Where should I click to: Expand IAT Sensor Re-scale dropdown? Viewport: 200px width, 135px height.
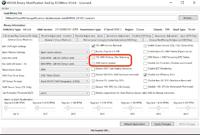pos(64,81)
